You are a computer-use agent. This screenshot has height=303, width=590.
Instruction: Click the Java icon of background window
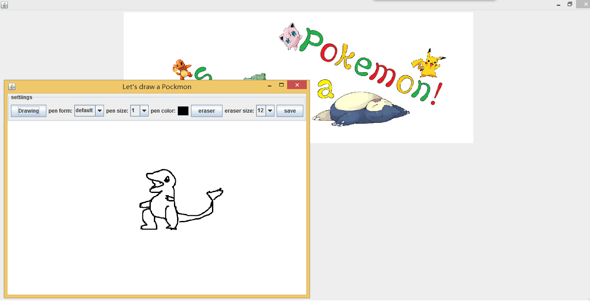pyautogui.click(x=4, y=4)
